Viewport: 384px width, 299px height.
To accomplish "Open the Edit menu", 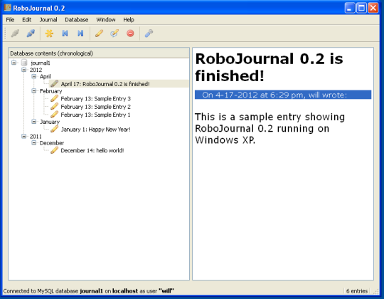I will [x=27, y=20].
